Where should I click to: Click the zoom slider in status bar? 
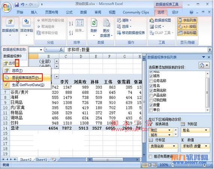pos(189,165)
